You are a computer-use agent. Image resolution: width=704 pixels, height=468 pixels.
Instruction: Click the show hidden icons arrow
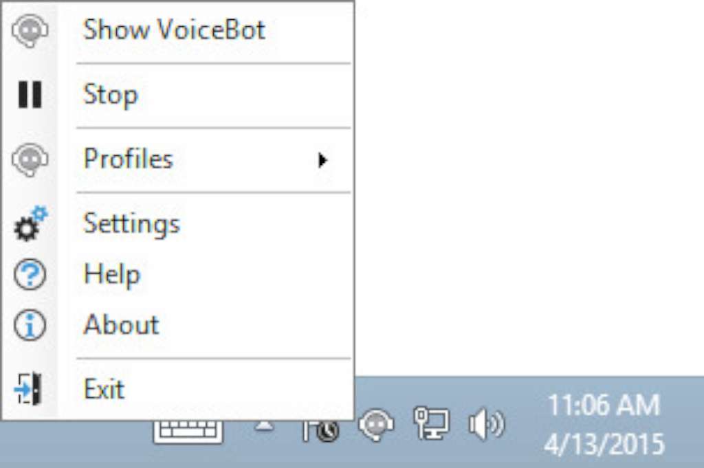pyautogui.click(x=262, y=425)
